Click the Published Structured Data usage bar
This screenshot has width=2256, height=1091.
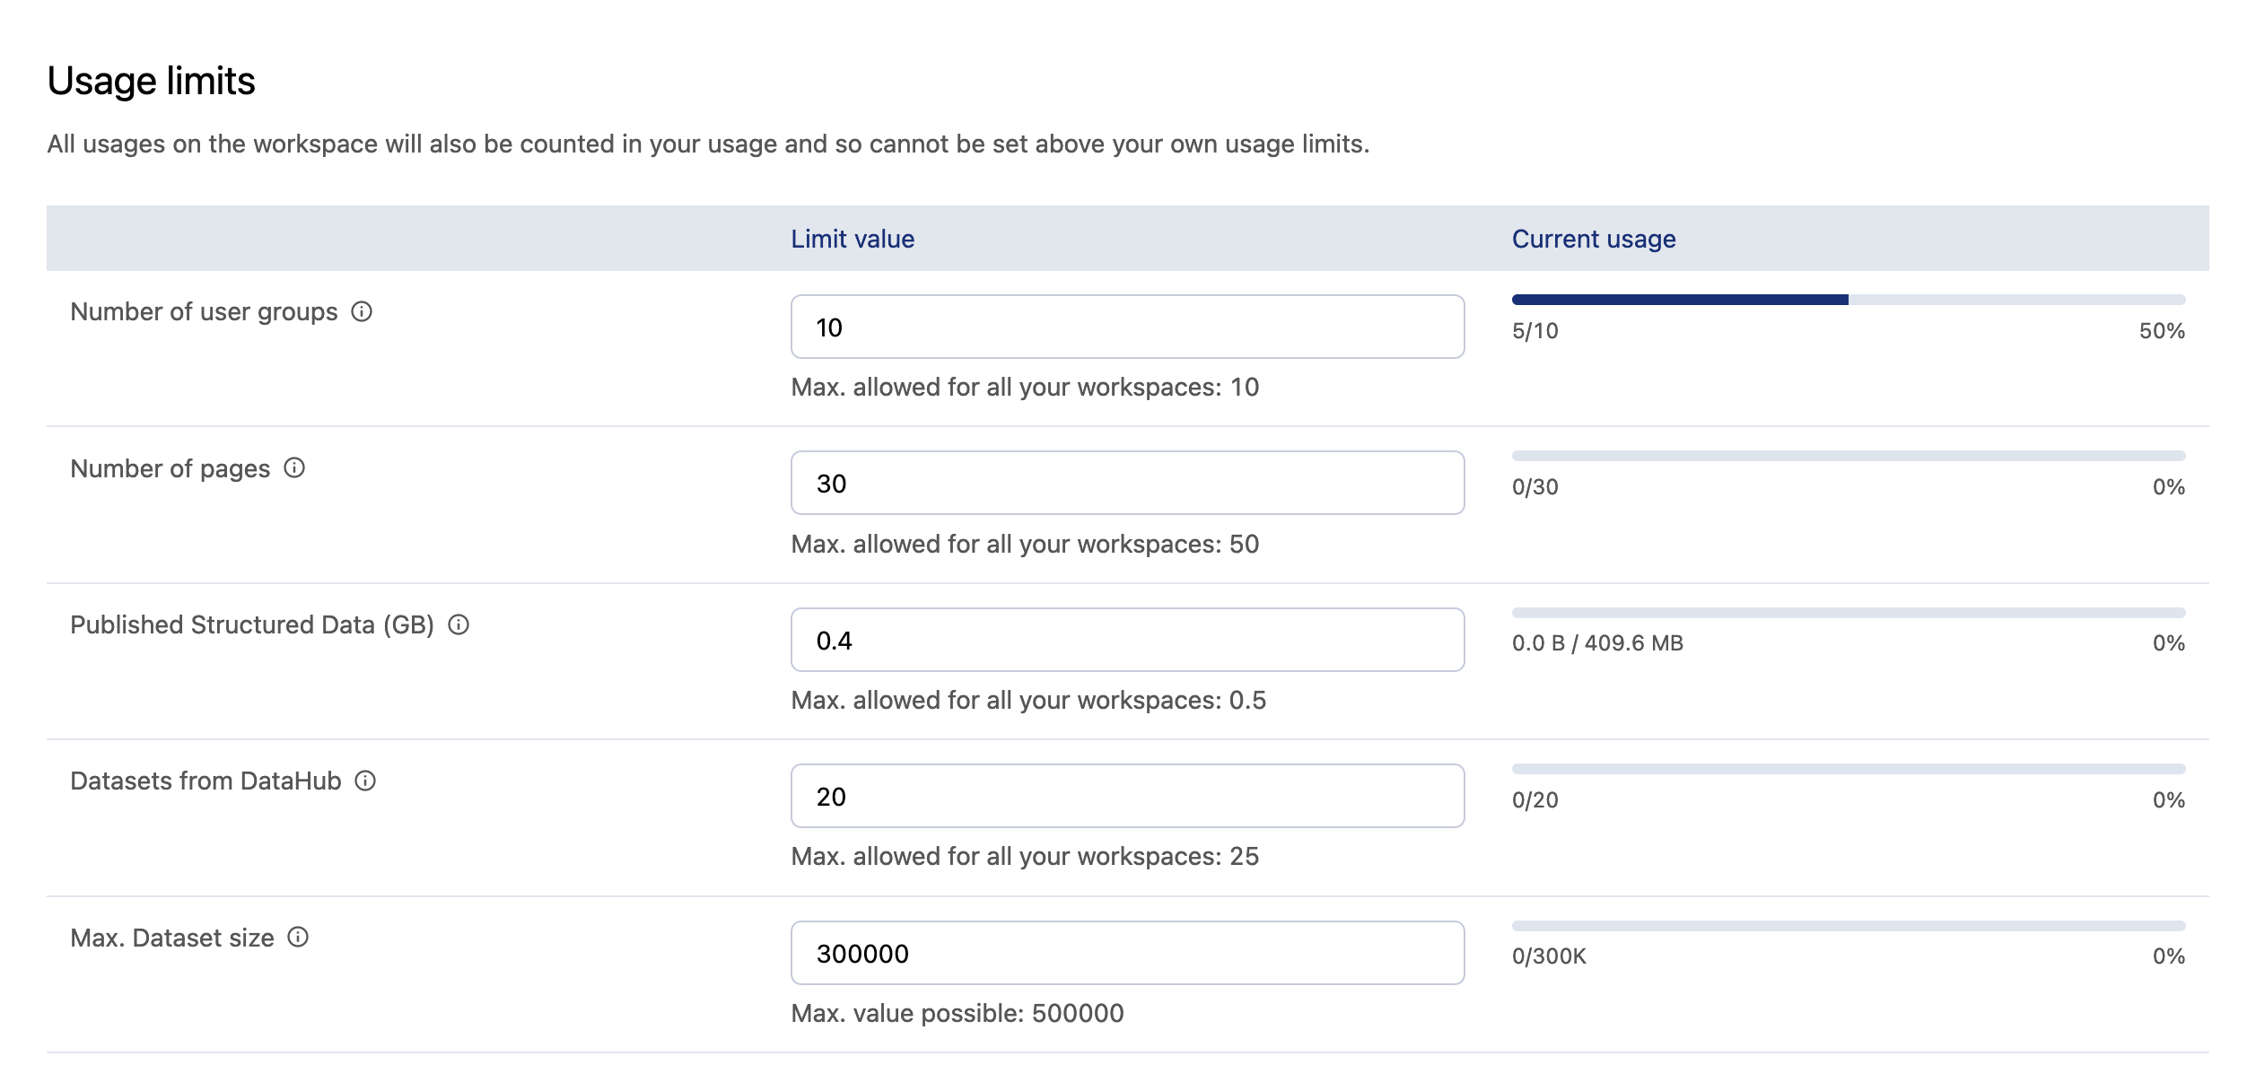coord(1848,613)
